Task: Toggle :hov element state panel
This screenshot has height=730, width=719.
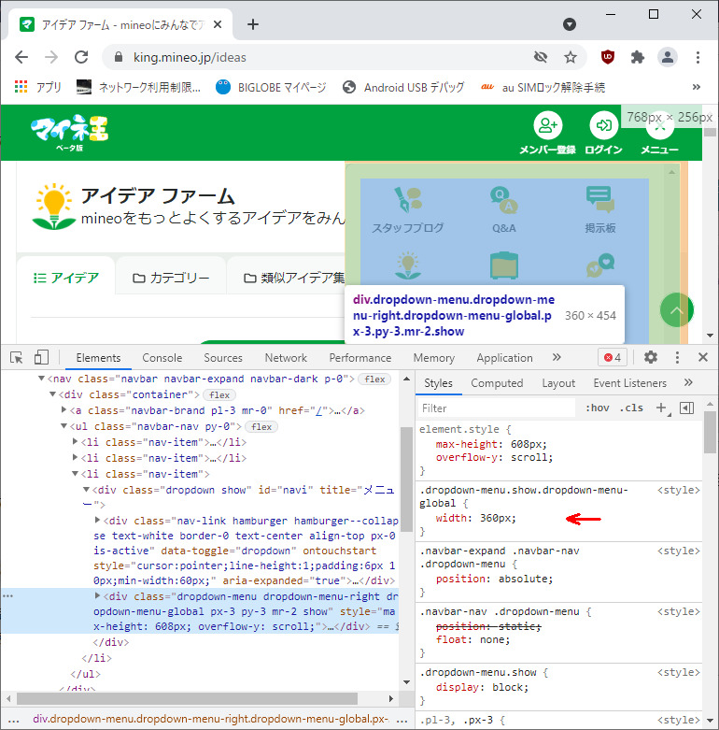Action: pyautogui.click(x=598, y=408)
